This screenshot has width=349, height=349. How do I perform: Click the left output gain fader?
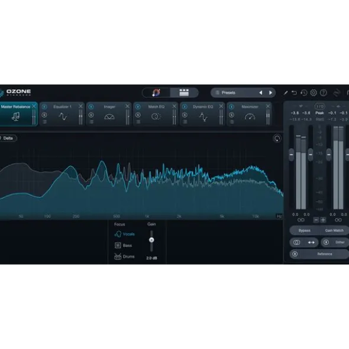click(329, 155)
